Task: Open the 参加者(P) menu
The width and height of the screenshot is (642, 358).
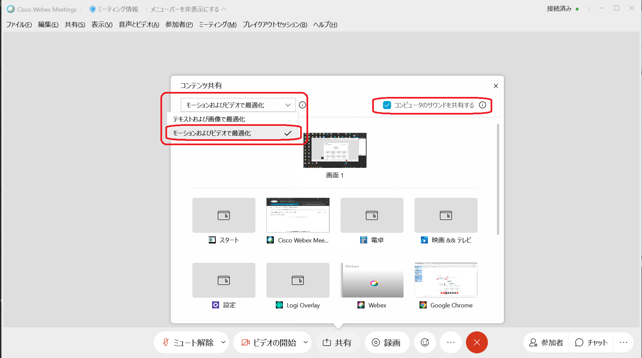Action: click(179, 25)
